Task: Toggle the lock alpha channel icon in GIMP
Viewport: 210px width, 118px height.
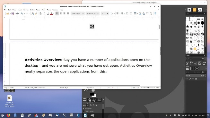Action: [196, 79]
